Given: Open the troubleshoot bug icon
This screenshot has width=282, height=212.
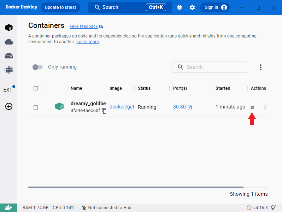Looking at the screenshot, I should (x=179, y=7).
